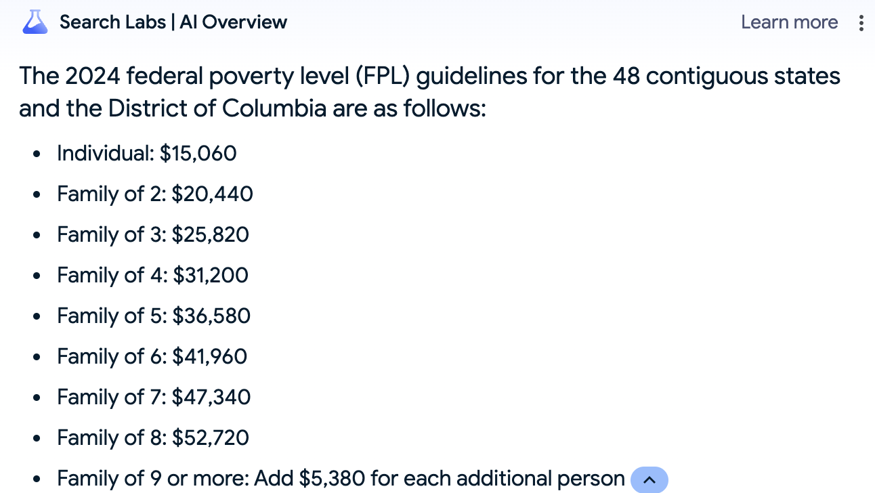Click the Family of 6: $41,960 line
This screenshot has height=493, width=875.
pos(152,357)
